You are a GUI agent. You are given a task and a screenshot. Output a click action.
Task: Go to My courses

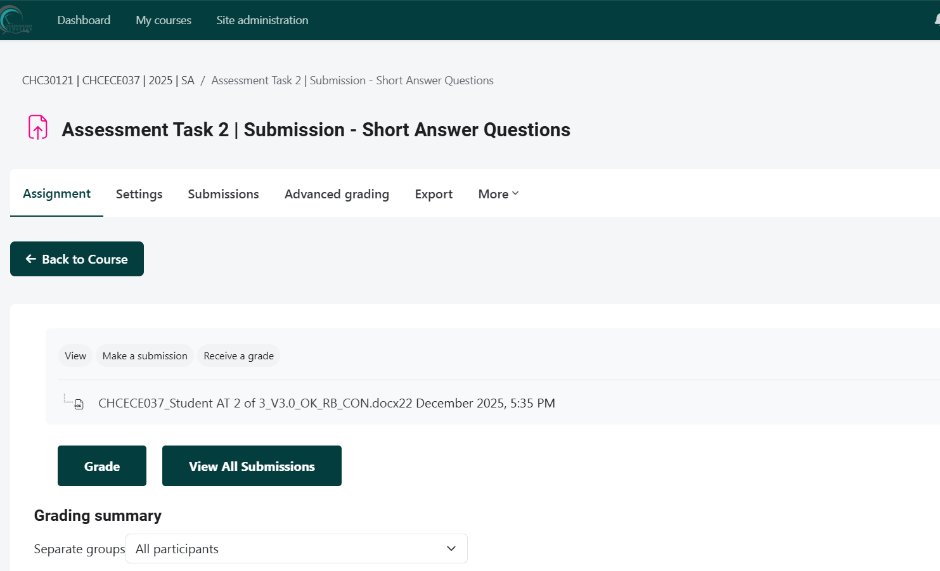click(x=164, y=20)
